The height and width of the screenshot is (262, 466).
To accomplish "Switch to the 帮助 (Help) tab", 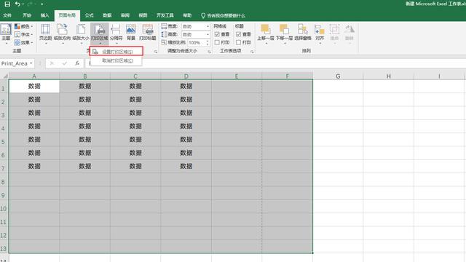I will click(187, 15).
